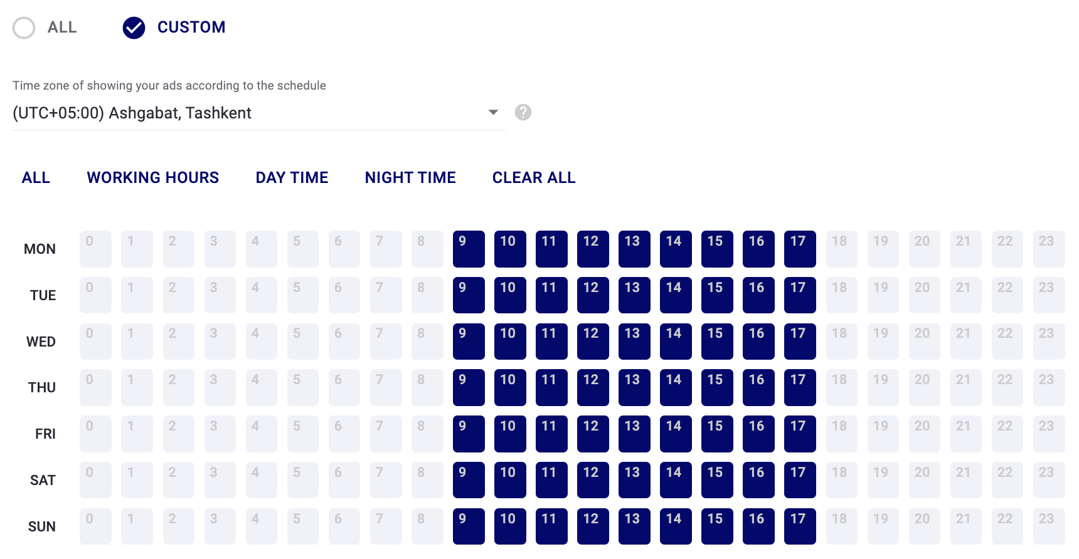Select the CUSTOM radio option
The height and width of the screenshot is (559, 1079).
[x=134, y=28]
